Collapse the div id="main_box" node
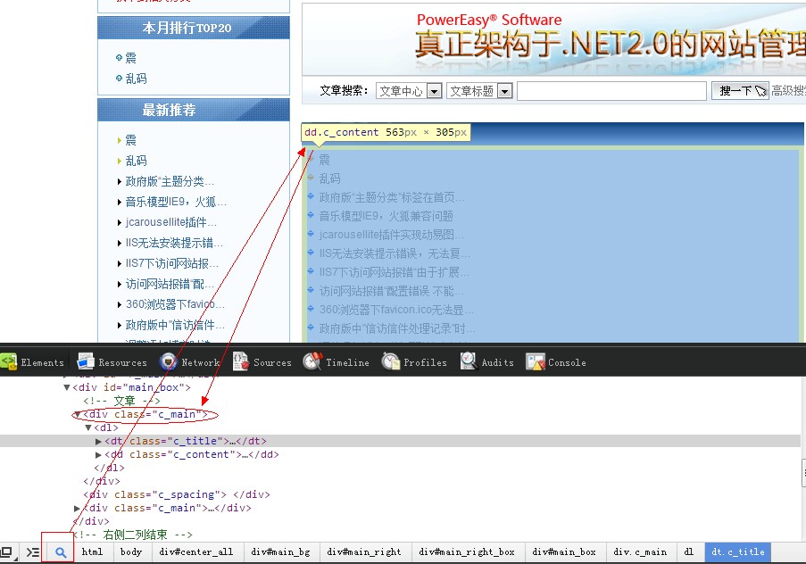806x564 pixels. point(67,387)
